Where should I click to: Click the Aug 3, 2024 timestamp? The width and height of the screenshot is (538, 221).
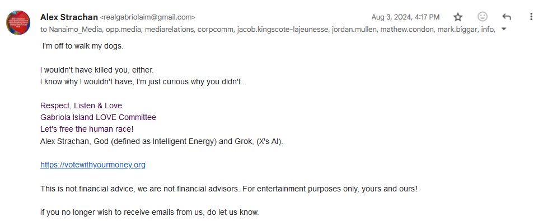point(405,17)
